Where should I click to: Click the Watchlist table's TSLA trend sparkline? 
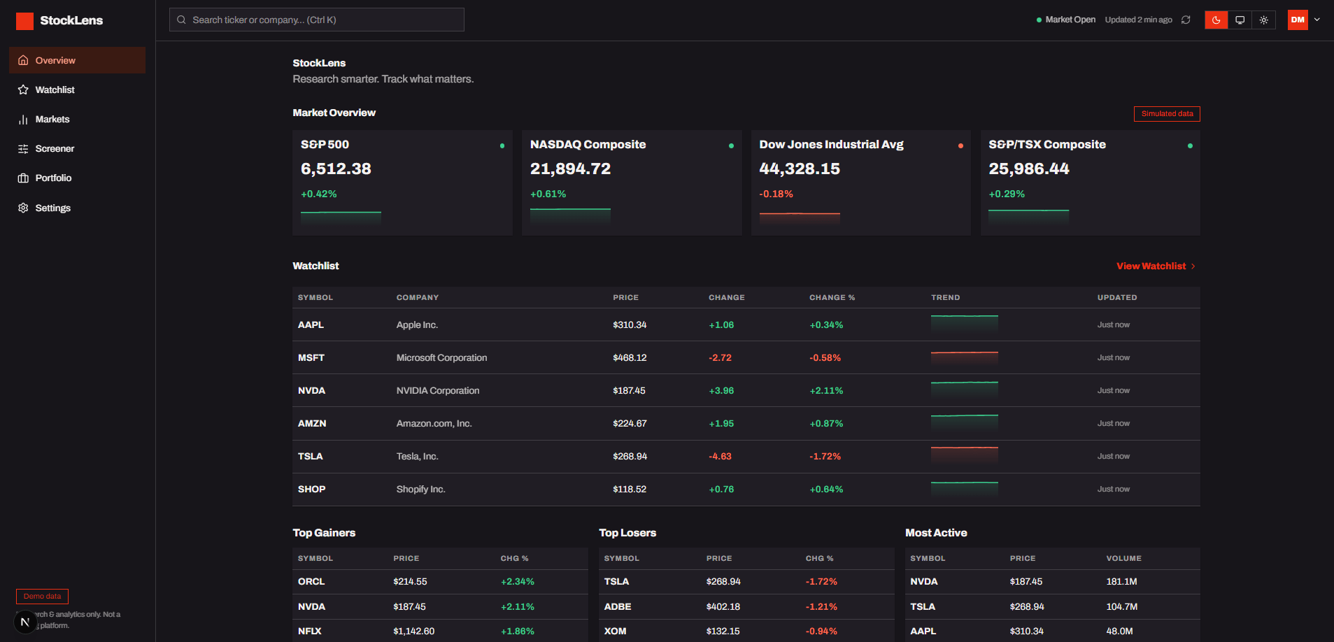965,455
